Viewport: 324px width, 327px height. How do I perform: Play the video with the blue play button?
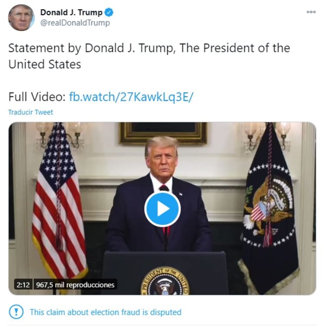click(162, 209)
